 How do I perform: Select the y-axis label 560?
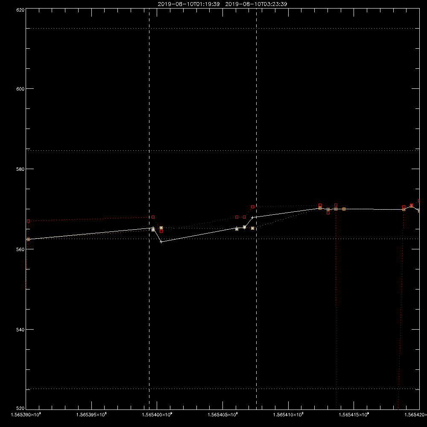point(20,249)
